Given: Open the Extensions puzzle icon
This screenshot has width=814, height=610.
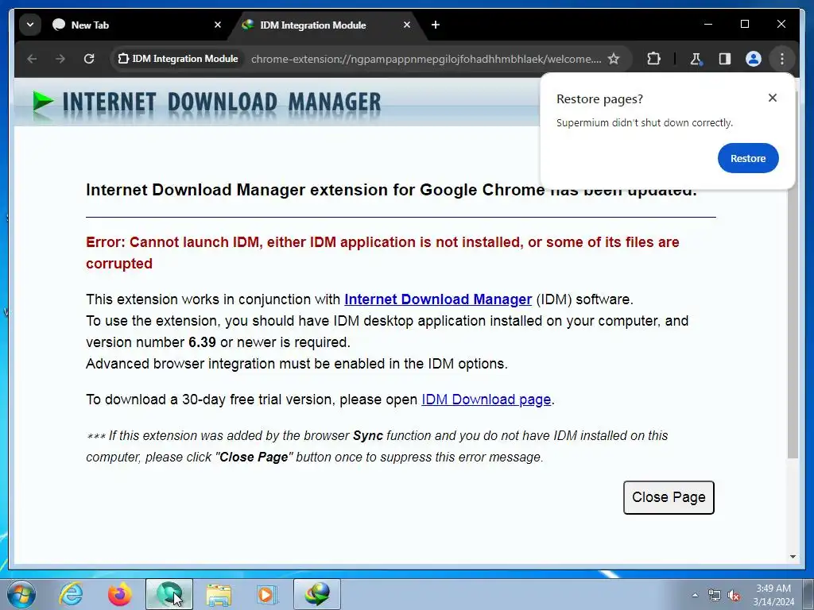Looking at the screenshot, I should (653, 59).
